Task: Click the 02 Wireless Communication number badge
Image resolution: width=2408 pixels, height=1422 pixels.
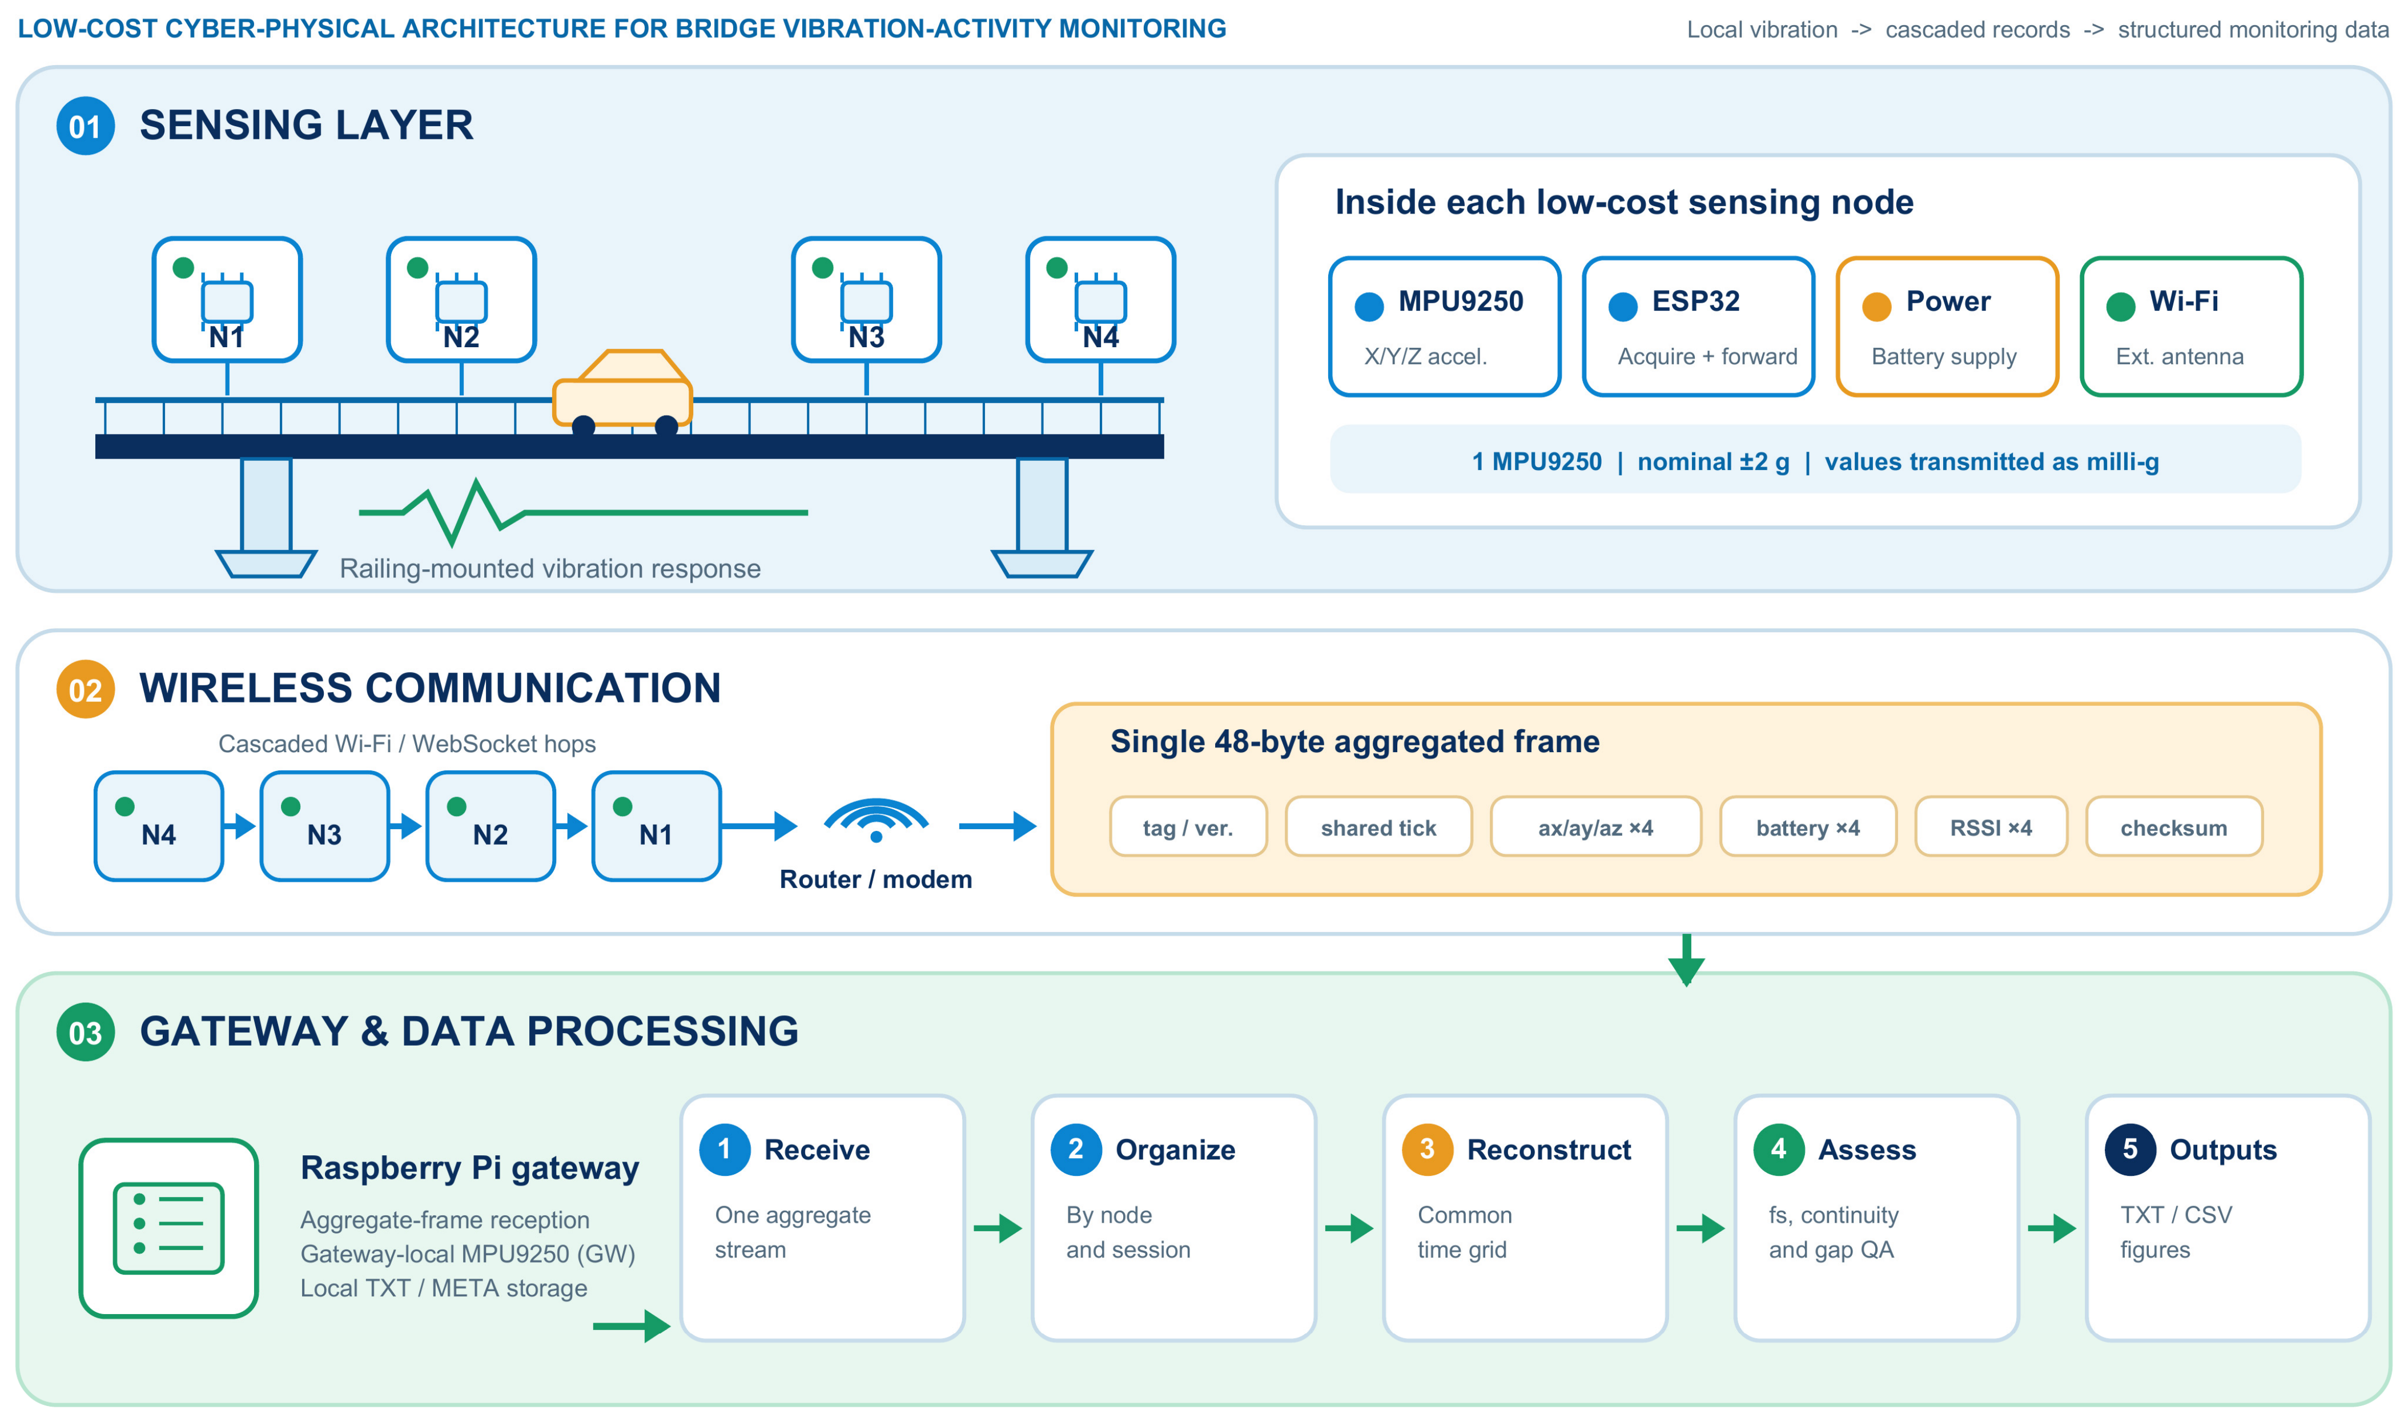Action: 85,689
